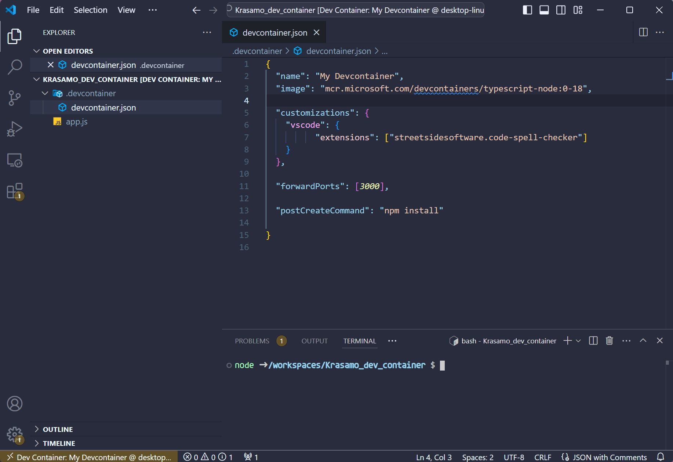This screenshot has height=462, width=673.
Task: Open the Manage gear menu
Action: point(15,435)
